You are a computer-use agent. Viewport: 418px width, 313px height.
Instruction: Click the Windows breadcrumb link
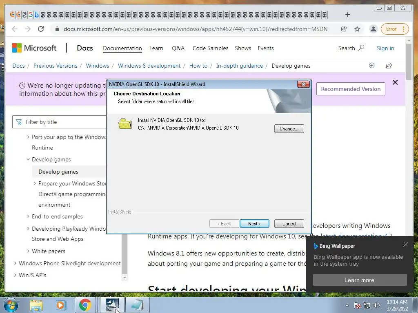coord(97,66)
